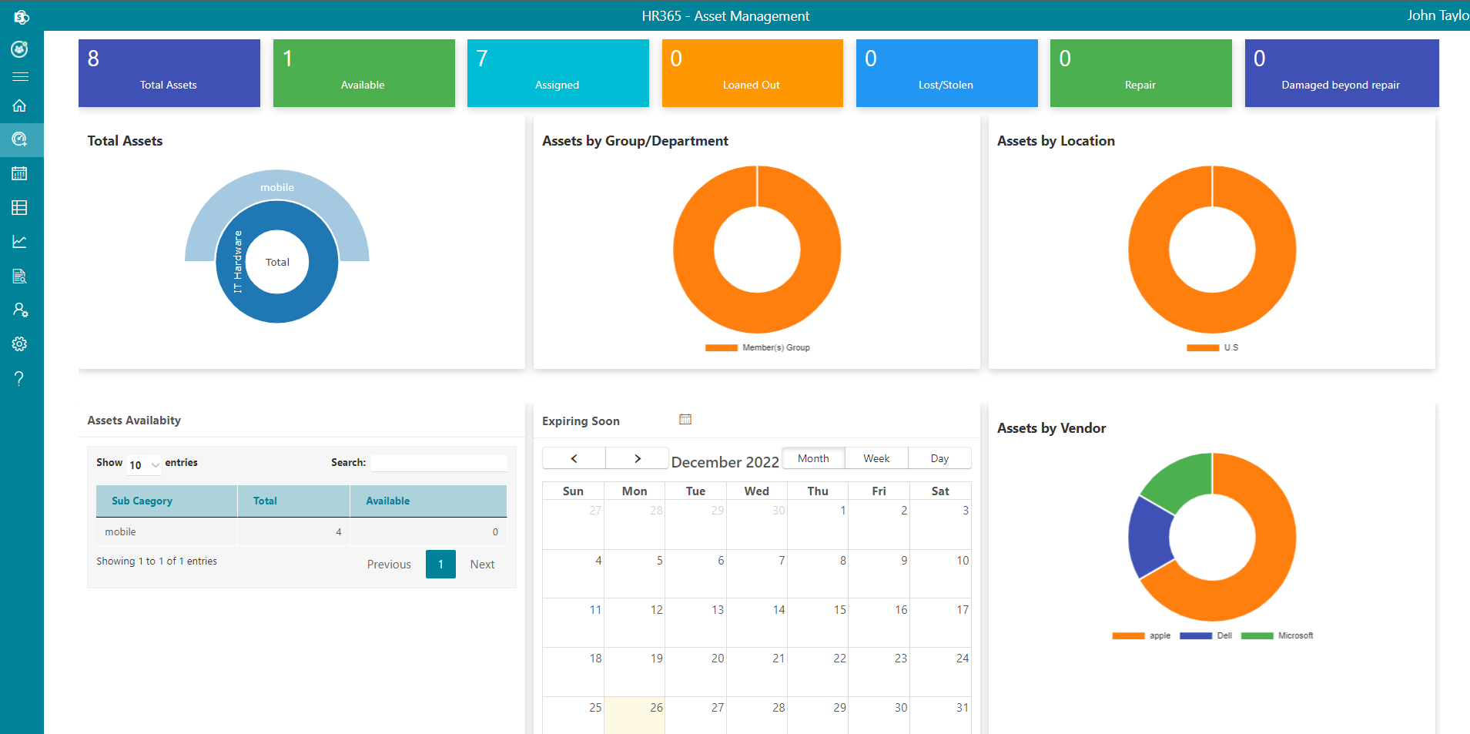Open the Settings gear icon
The width and height of the screenshot is (1470, 734).
[x=20, y=344]
